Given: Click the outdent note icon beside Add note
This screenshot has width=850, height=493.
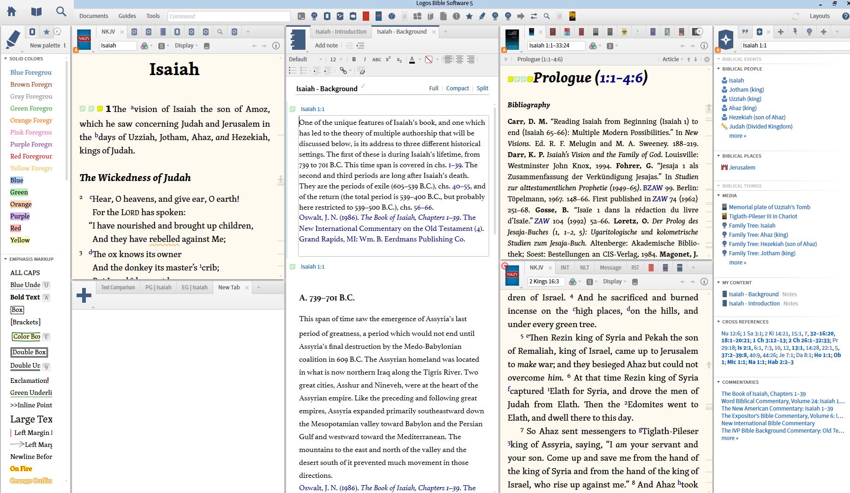Looking at the screenshot, I should click(349, 46).
